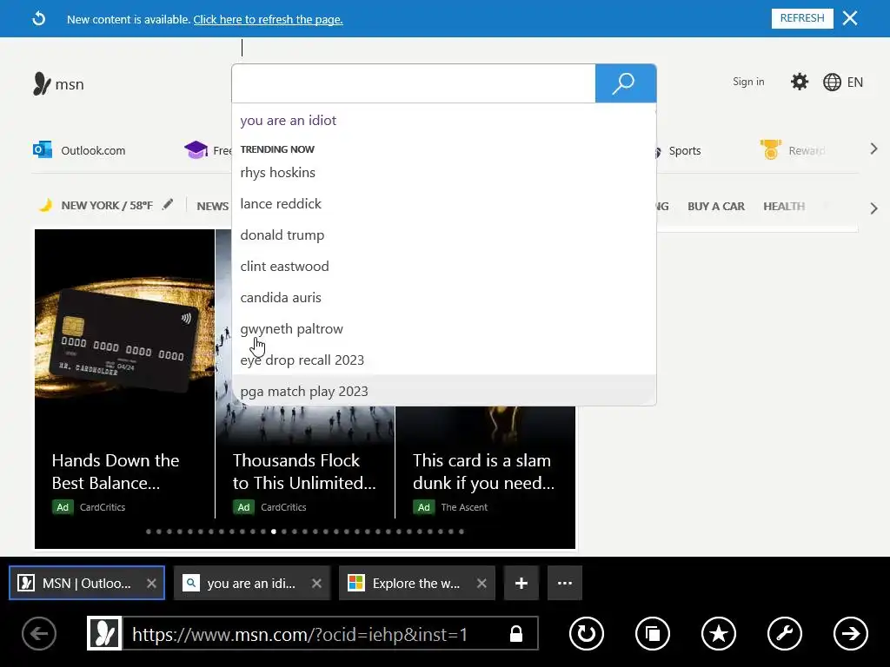Choose trending 'lance reddick'

(x=444, y=203)
